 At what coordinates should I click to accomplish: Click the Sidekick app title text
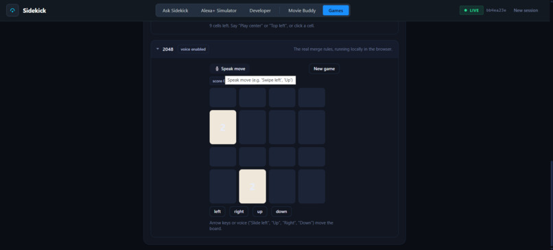(34, 10)
